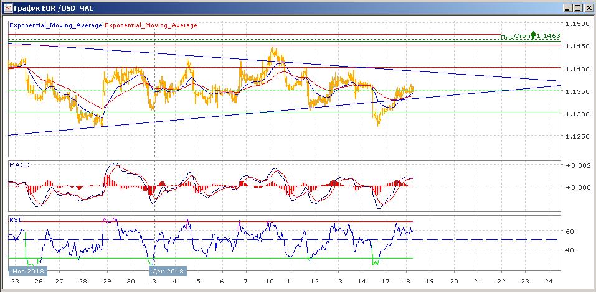596x294 pixels.
Task: Click MACD axis label +0.002
Action: click(x=578, y=166)
